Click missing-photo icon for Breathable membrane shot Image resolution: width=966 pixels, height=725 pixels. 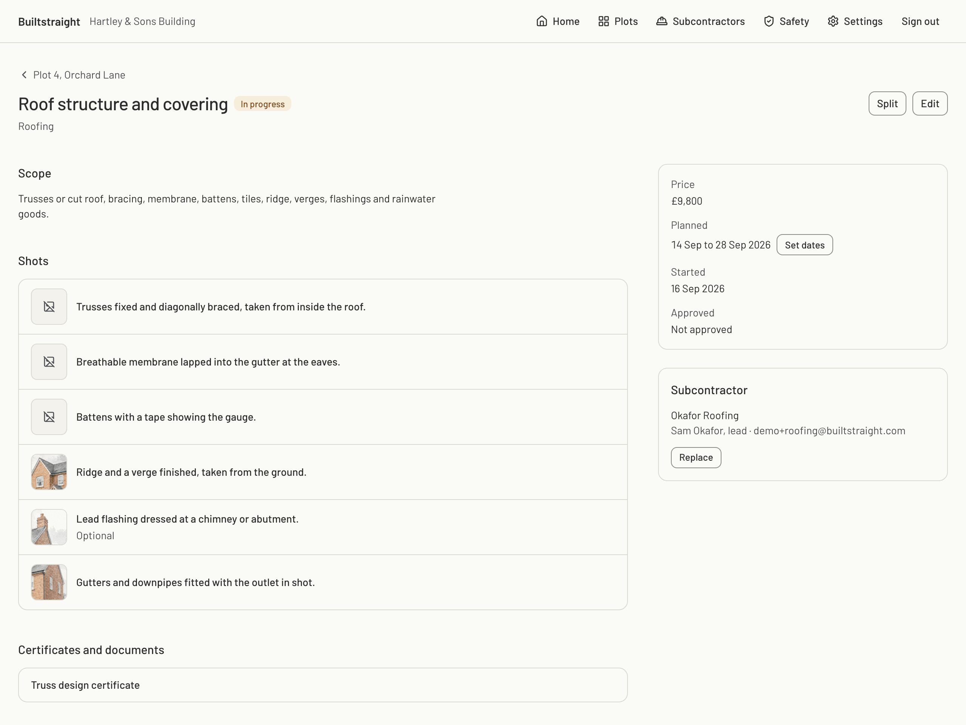coord(49,362)
